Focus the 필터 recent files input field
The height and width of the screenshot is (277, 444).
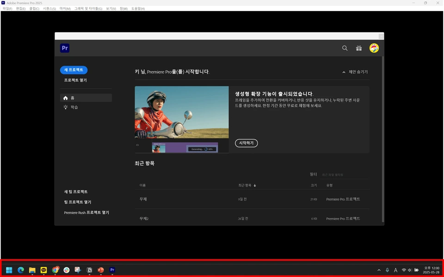tap(345, 175)
